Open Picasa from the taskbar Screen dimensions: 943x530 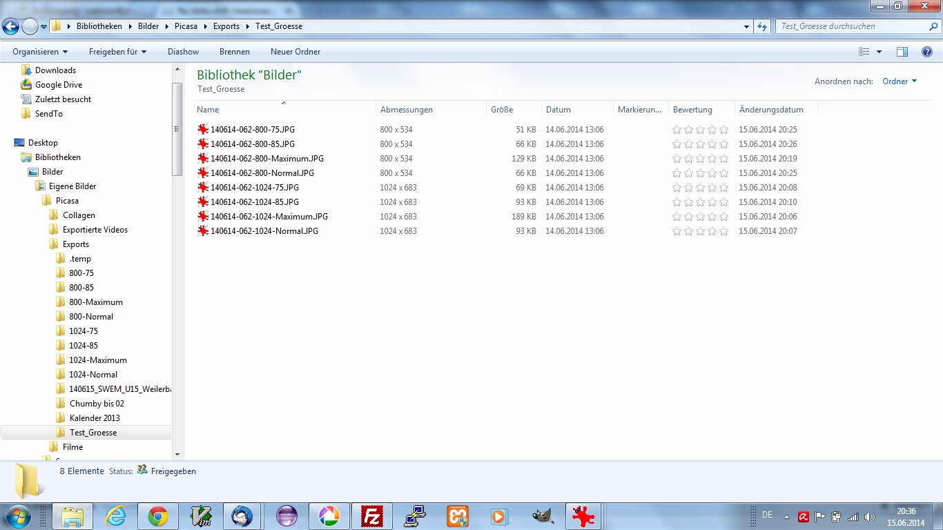tap(329, 516)
